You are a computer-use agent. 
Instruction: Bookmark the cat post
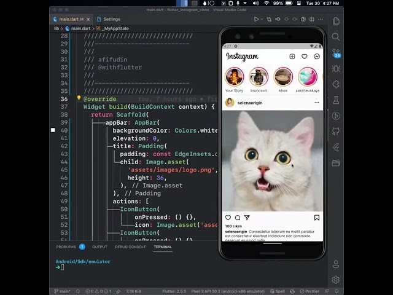(x=317, y=218)
